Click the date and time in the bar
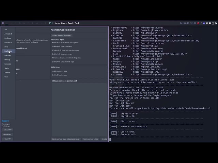 (188, 23)
